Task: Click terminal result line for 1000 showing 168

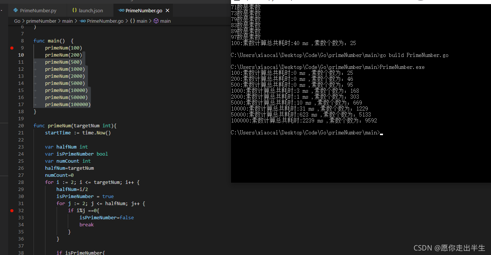Action: coord(295,91)
